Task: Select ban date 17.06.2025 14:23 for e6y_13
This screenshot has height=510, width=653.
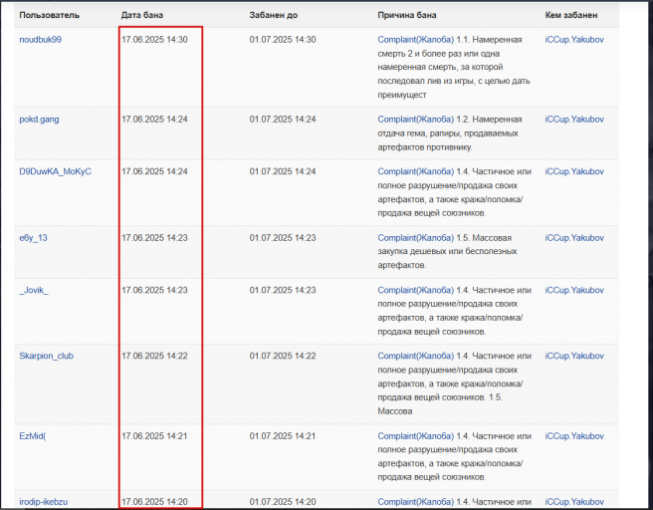Action: coord(154,238)
